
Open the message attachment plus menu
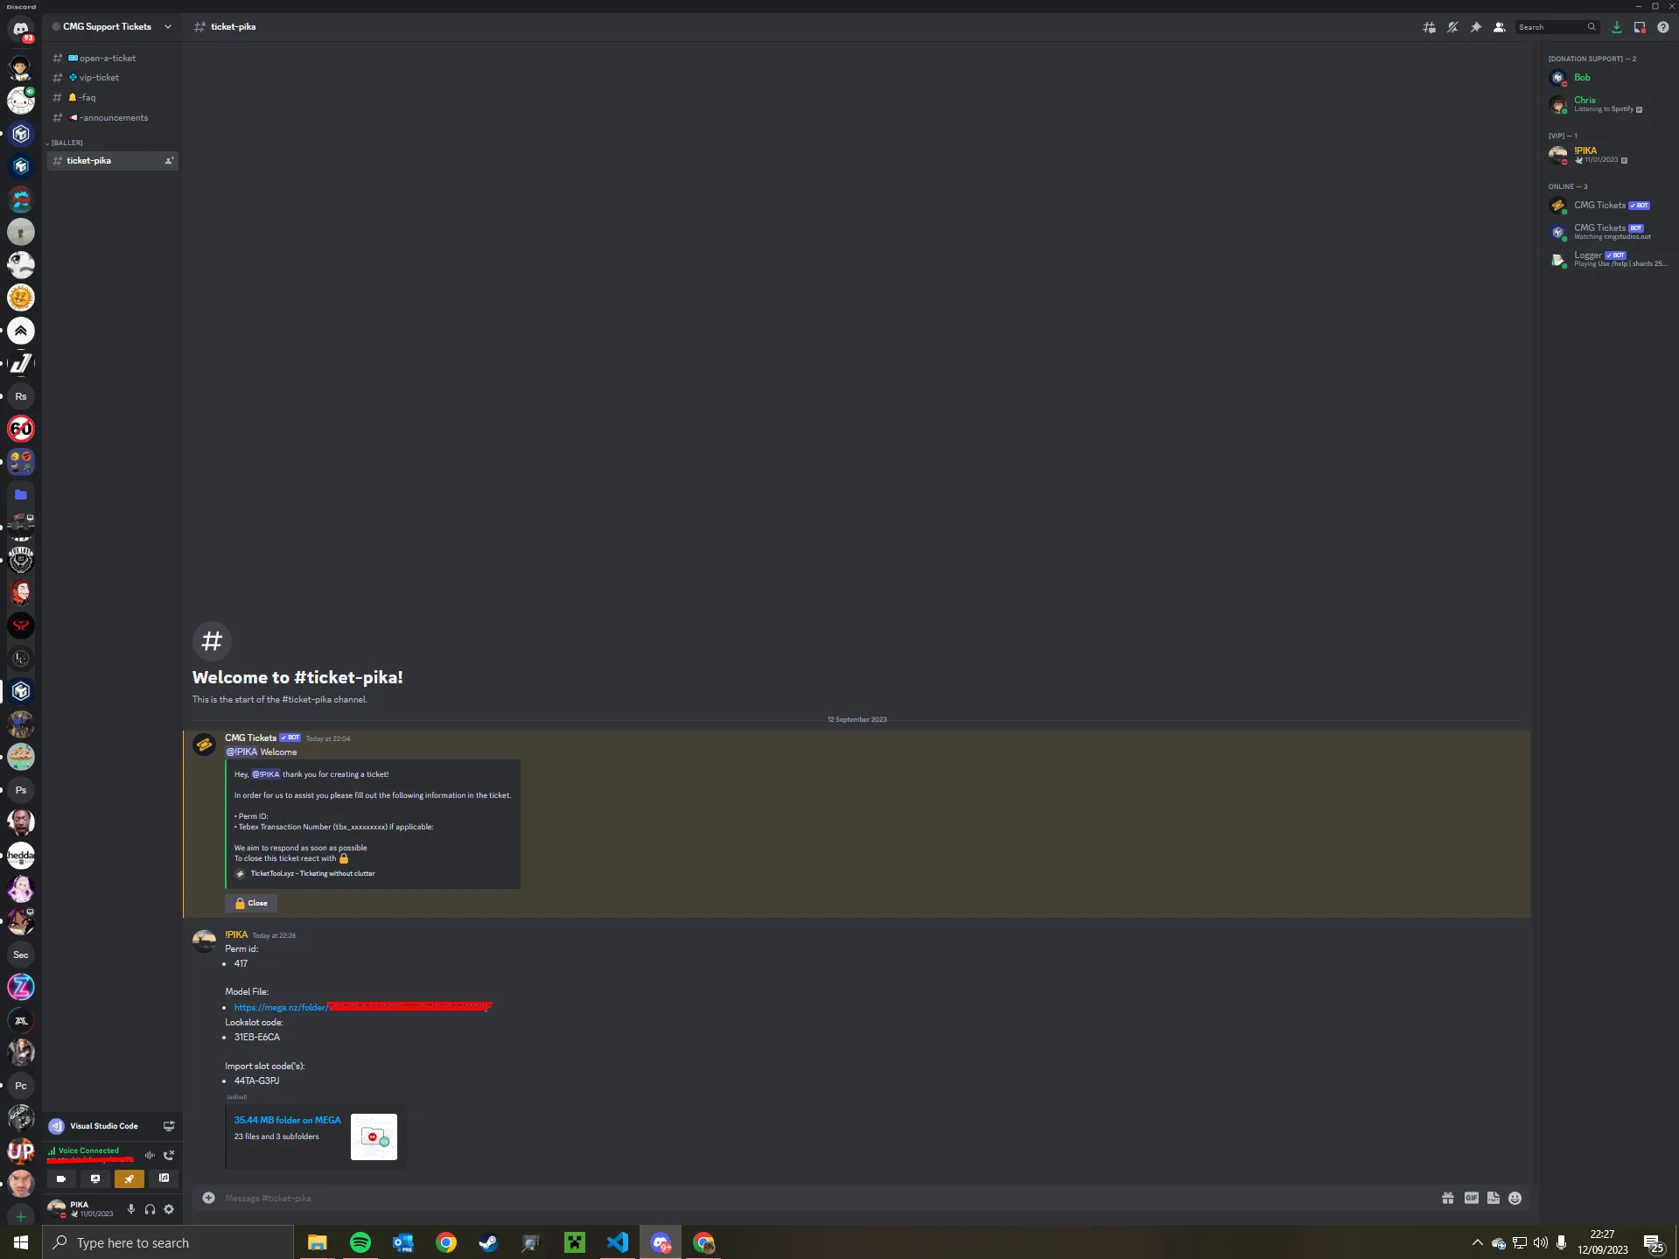tap(208, 1198)
